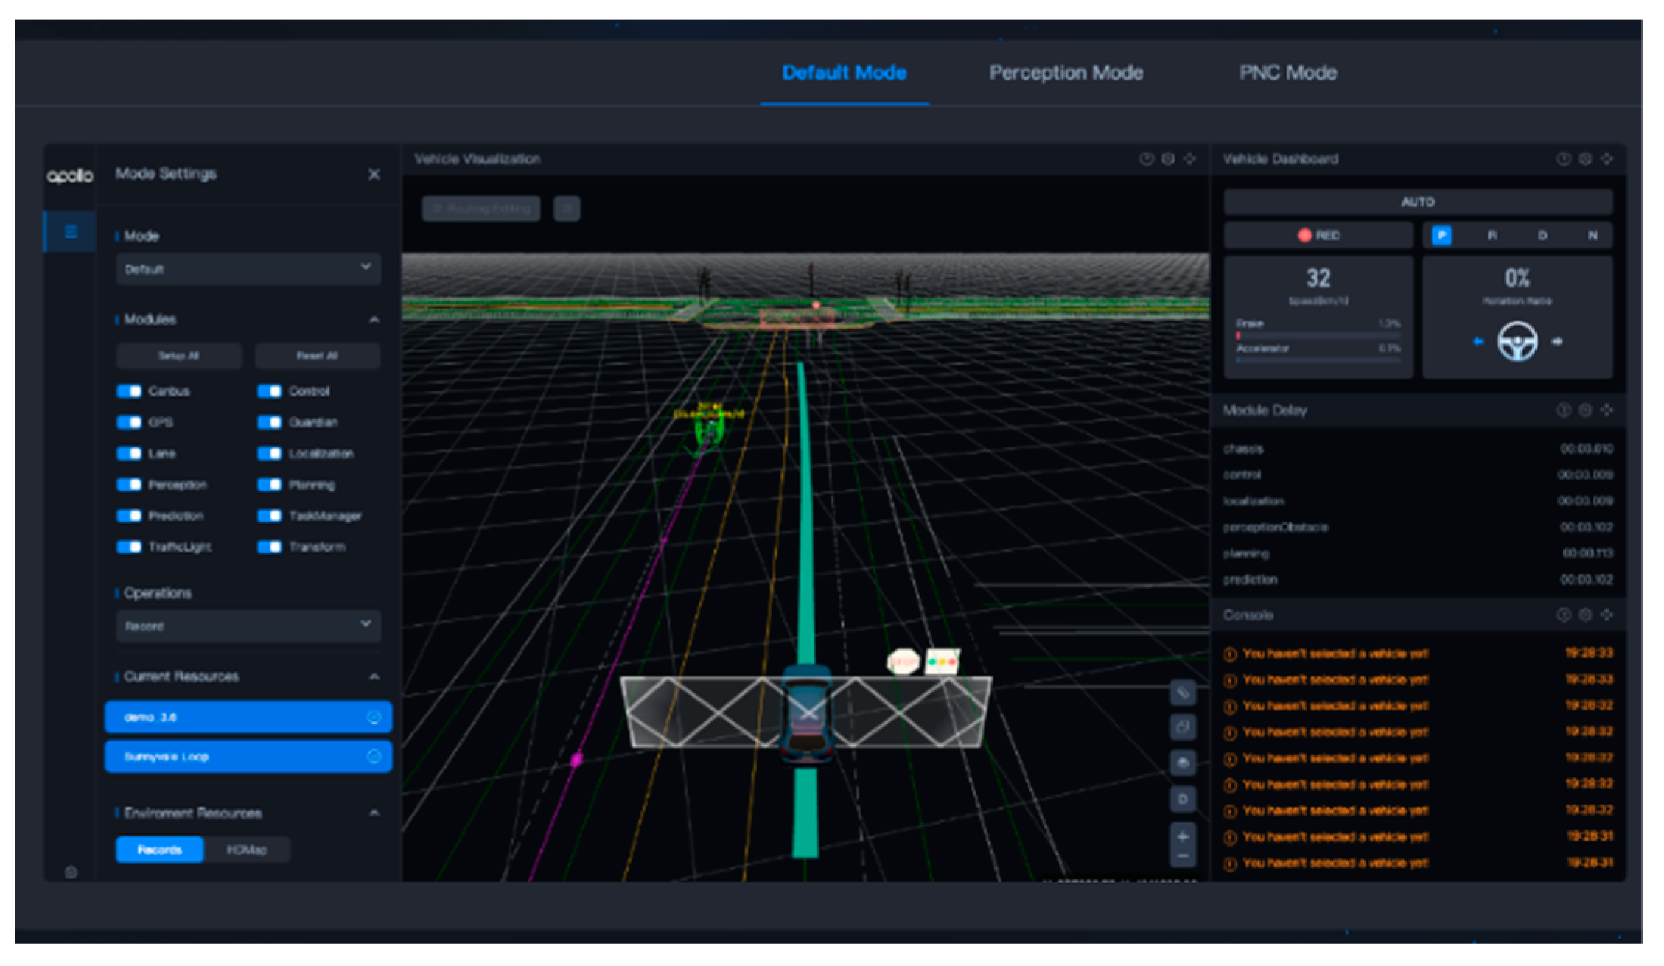Click Console panel settings icon
The image size is (1664, 966).
1585,615
